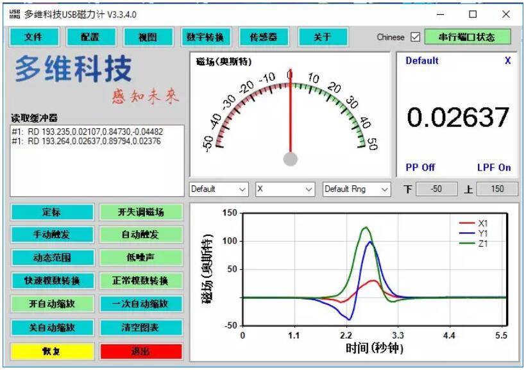Turn off with 关自动缩放
Viewport: 526px width, 370px height.
coord(53,328)
